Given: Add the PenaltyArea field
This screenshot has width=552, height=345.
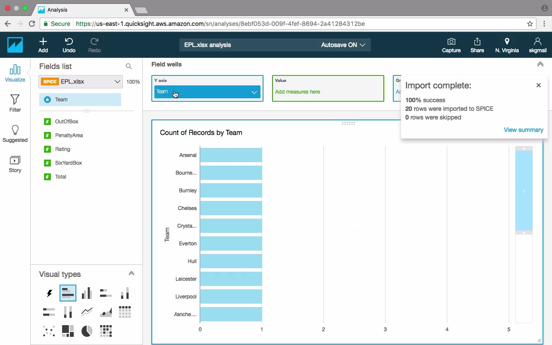Looking at the screenshot, I should pos(69,135).
